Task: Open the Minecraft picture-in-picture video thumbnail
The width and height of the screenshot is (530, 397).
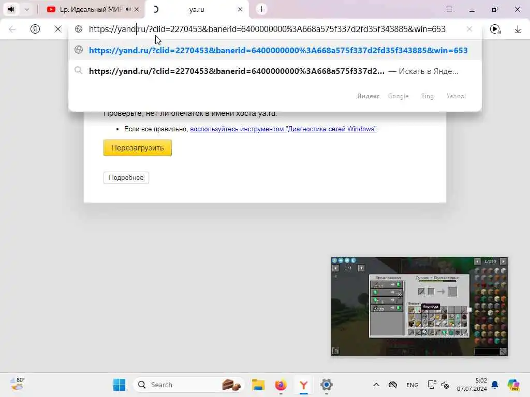Action: pyautogui.click(x=419, y=306)
